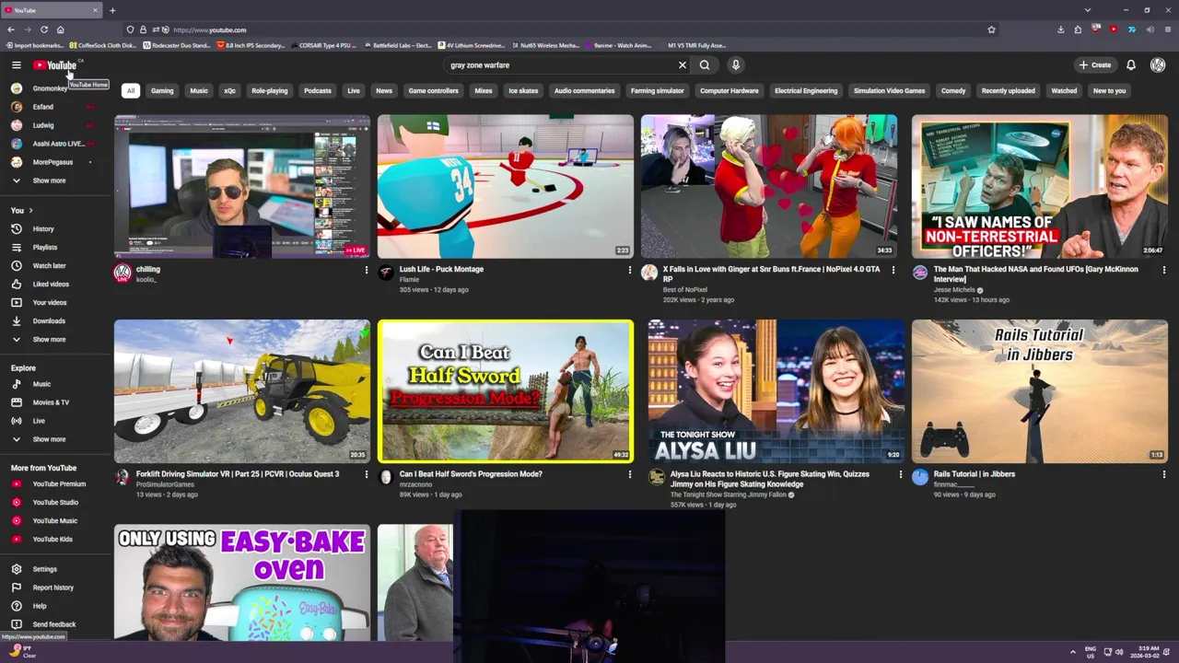The image size is (1179, 663).
Task: Open the system tray volume icon
Action: (x=1119, y=652)
